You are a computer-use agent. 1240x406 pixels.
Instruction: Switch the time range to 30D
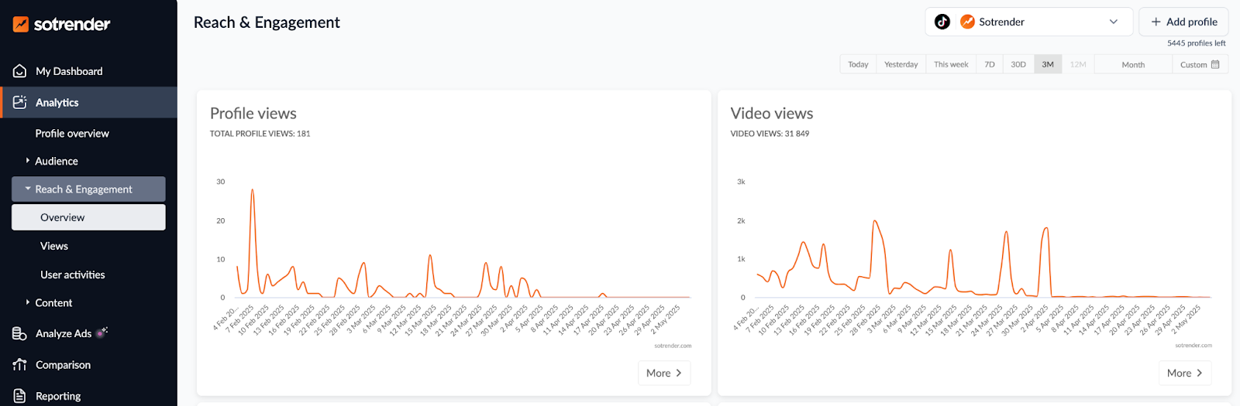(x=1018, y=64)
